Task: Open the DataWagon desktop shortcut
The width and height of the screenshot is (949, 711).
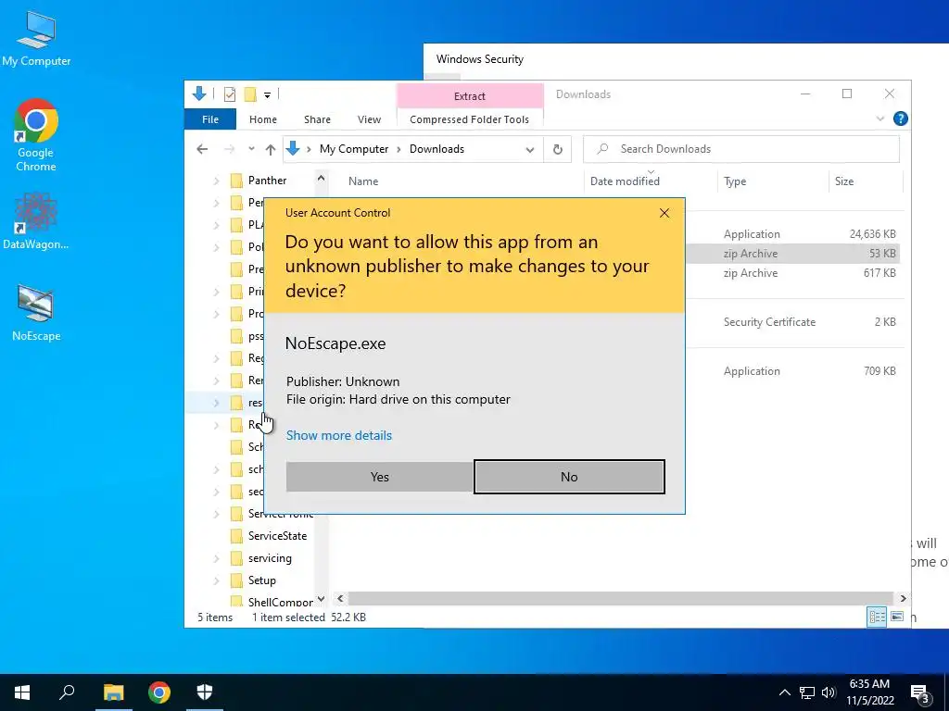Action: (x=36, y=220)
